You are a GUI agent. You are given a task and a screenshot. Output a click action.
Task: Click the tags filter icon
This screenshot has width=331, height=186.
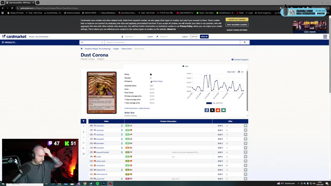[x=83, y=148]
